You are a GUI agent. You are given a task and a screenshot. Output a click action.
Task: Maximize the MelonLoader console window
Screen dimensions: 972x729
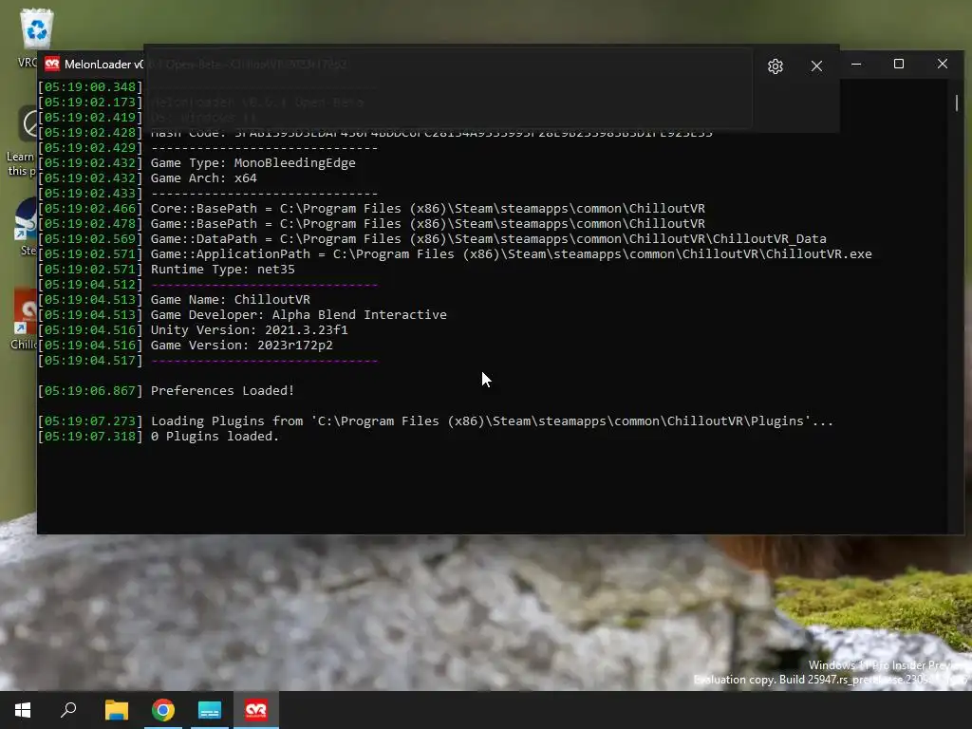click(x=899, y=64)
